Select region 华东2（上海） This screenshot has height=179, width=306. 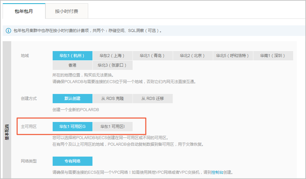(113, 56)
